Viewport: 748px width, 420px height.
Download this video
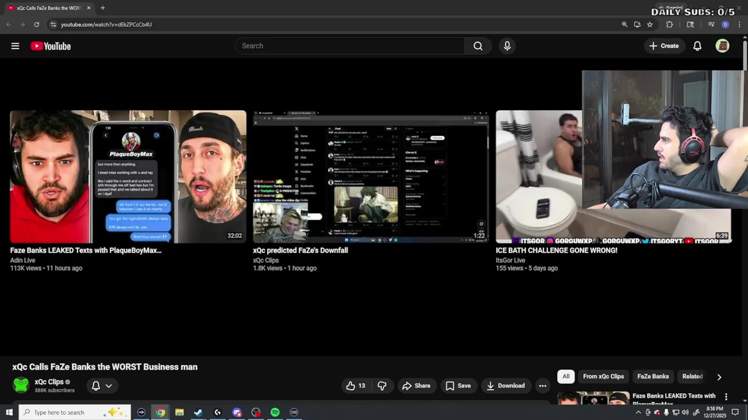[506, 386]
